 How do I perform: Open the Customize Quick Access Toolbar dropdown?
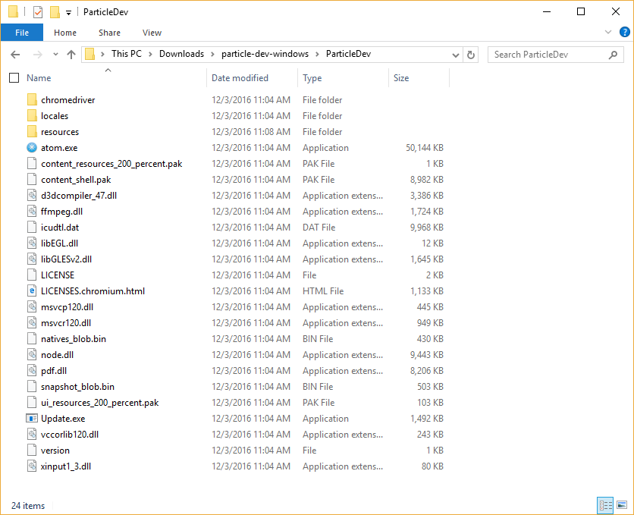pyautogui.click(x=69, y=13)
